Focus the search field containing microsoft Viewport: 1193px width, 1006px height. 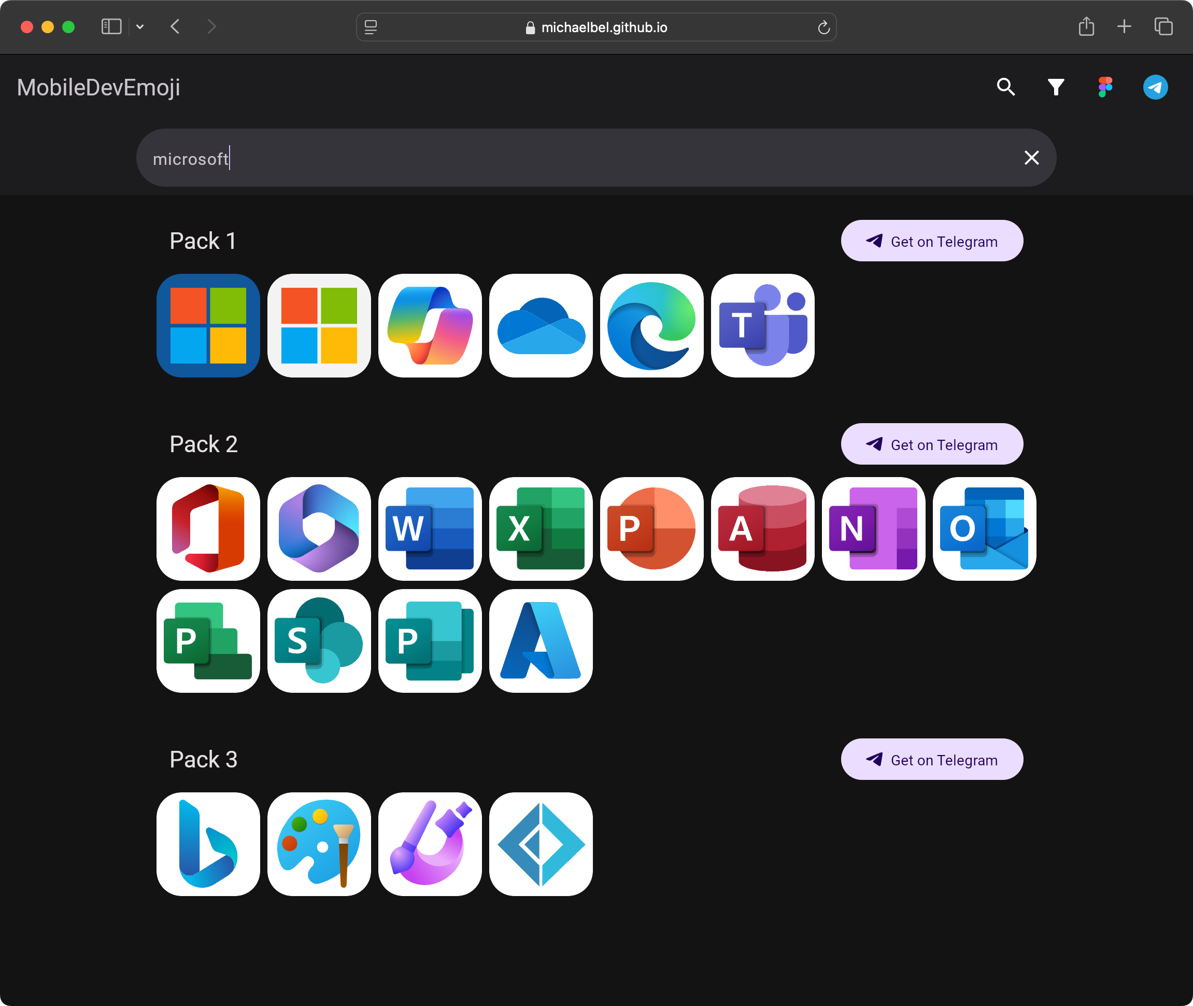point(596,158)
